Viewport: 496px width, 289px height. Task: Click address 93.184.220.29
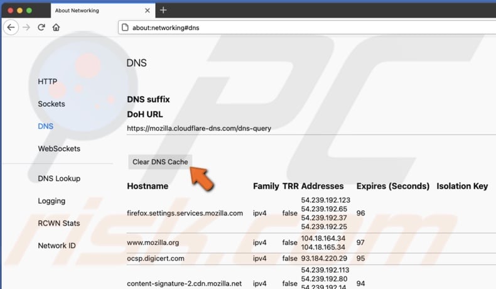tap(324, 258)
